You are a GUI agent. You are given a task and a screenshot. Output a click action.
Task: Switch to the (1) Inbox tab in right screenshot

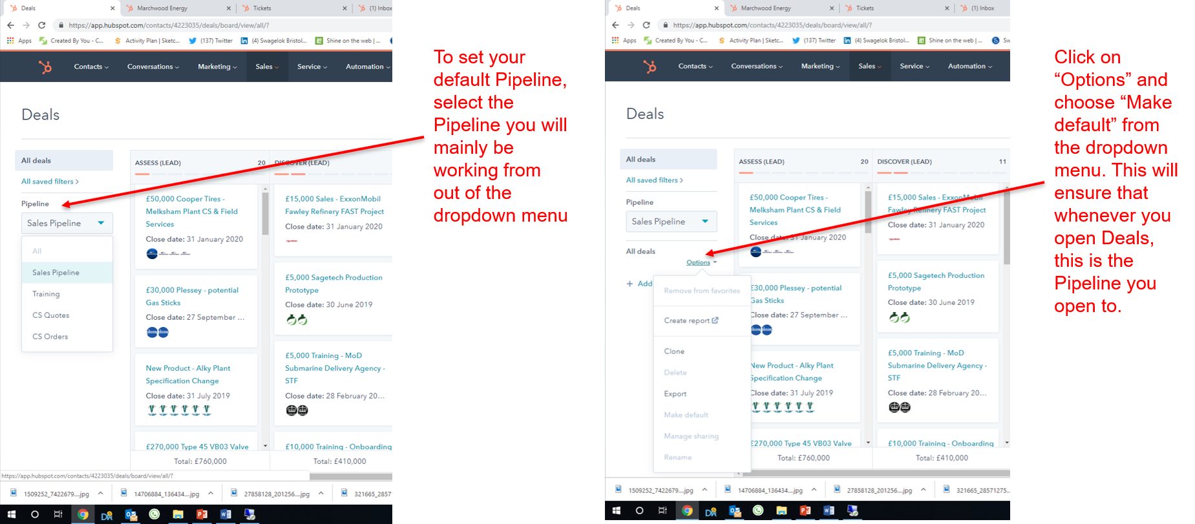click(982, 8)
